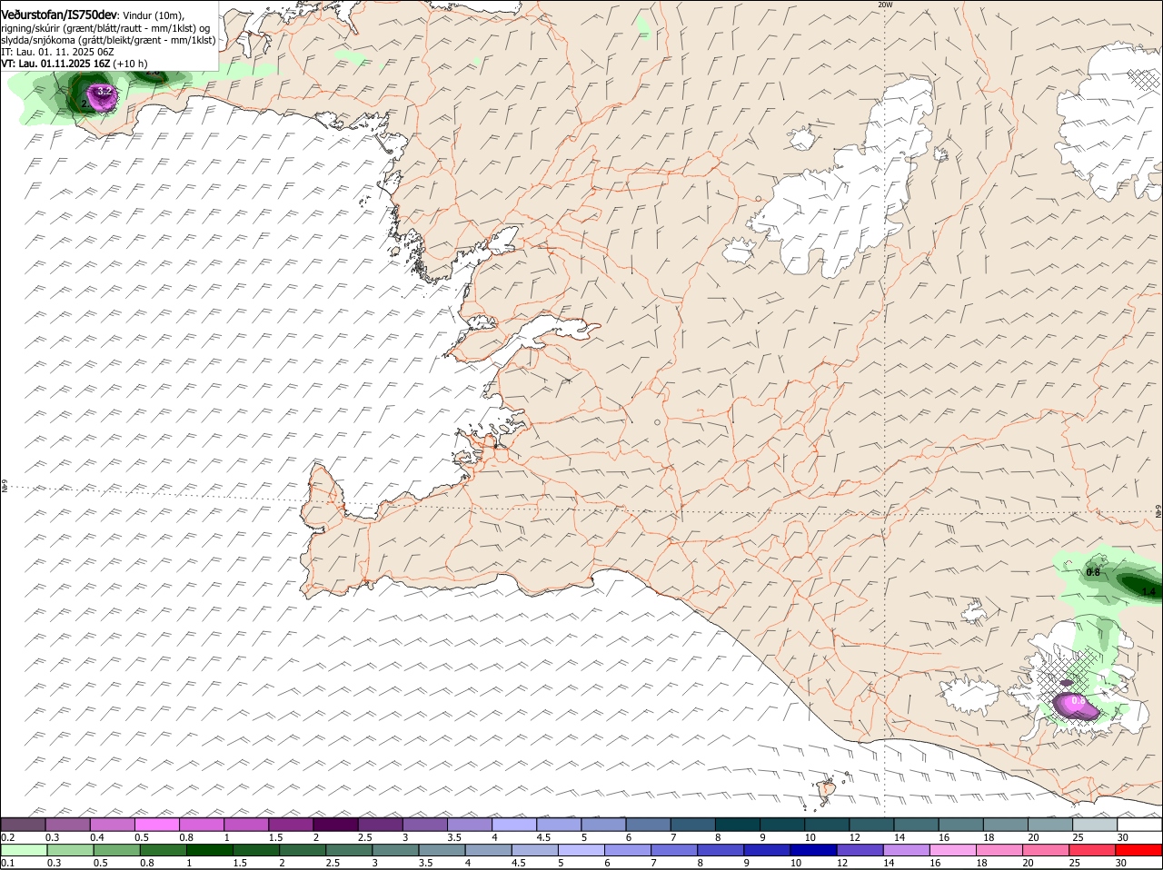Click the Veðurstofan/IS750dev title text
The height and width of the screenshot is (870, 1163).
coord(59,15)
